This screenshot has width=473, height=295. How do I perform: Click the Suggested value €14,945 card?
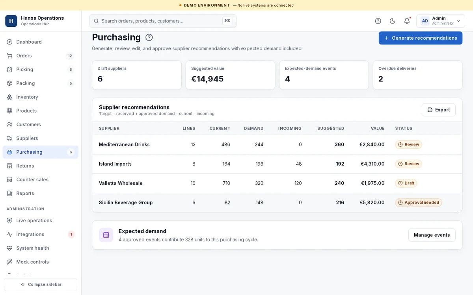(x=230, y=75)
